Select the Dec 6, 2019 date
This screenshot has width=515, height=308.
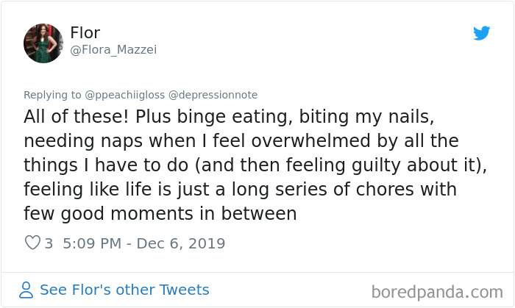182,243
